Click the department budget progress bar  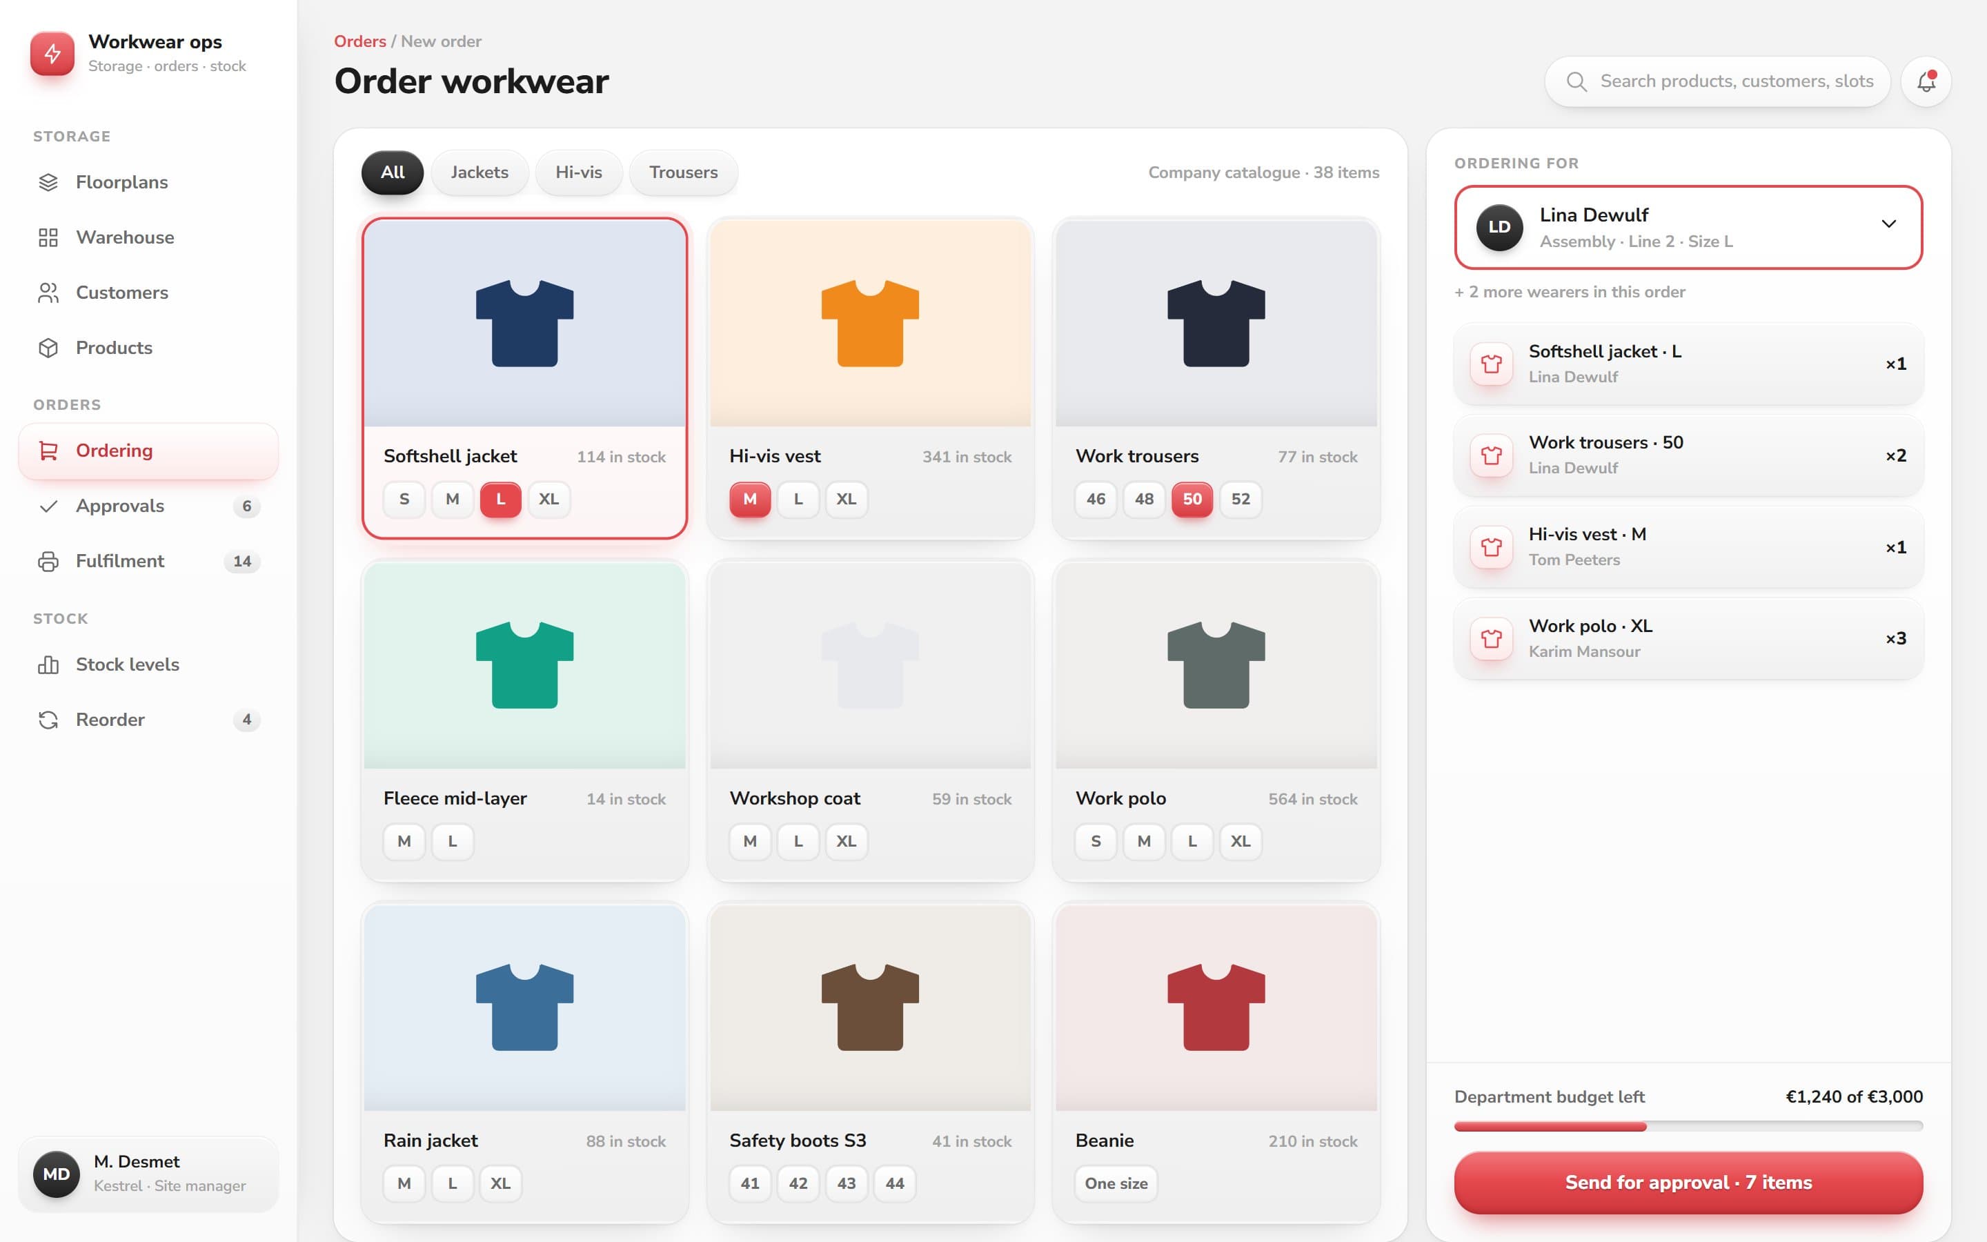click(1688, 1126)
